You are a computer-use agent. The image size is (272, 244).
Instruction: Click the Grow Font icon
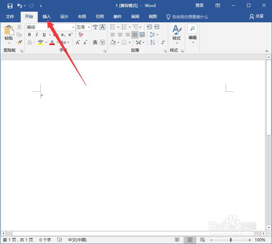[78, 42]
